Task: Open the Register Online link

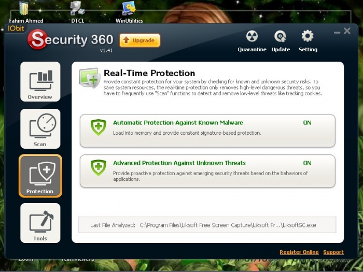Action: [299, 252]
